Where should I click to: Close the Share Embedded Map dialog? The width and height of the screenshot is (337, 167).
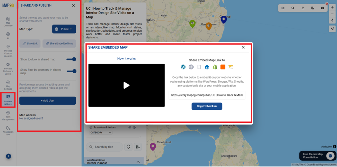click(x=243, y=48)
